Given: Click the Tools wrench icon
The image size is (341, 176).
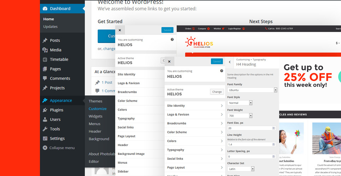Looking at the screenshot, I should click(x=45, y=129).
